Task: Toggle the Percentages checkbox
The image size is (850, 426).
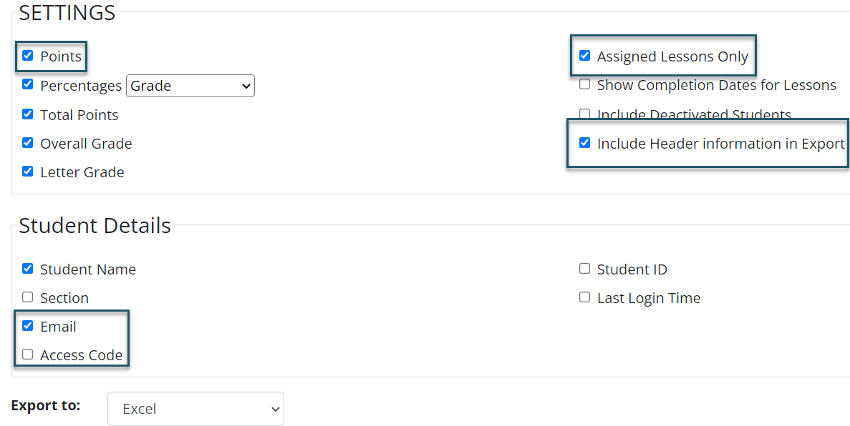Action: point(28,85)
